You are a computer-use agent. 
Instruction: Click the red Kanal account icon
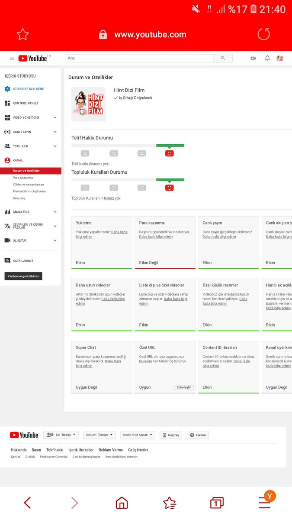7,160
